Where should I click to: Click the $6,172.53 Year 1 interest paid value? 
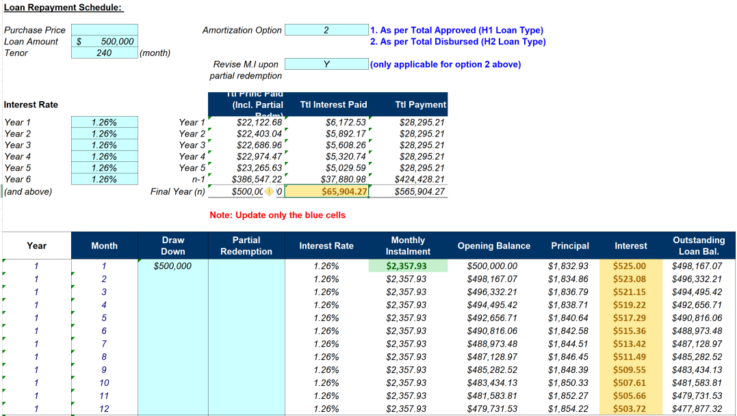346,122
